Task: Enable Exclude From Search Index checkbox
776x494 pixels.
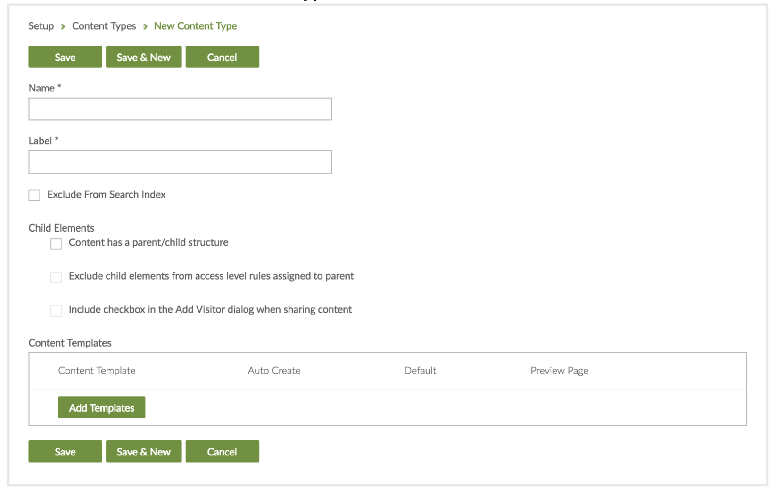Action: click(35, 195)
